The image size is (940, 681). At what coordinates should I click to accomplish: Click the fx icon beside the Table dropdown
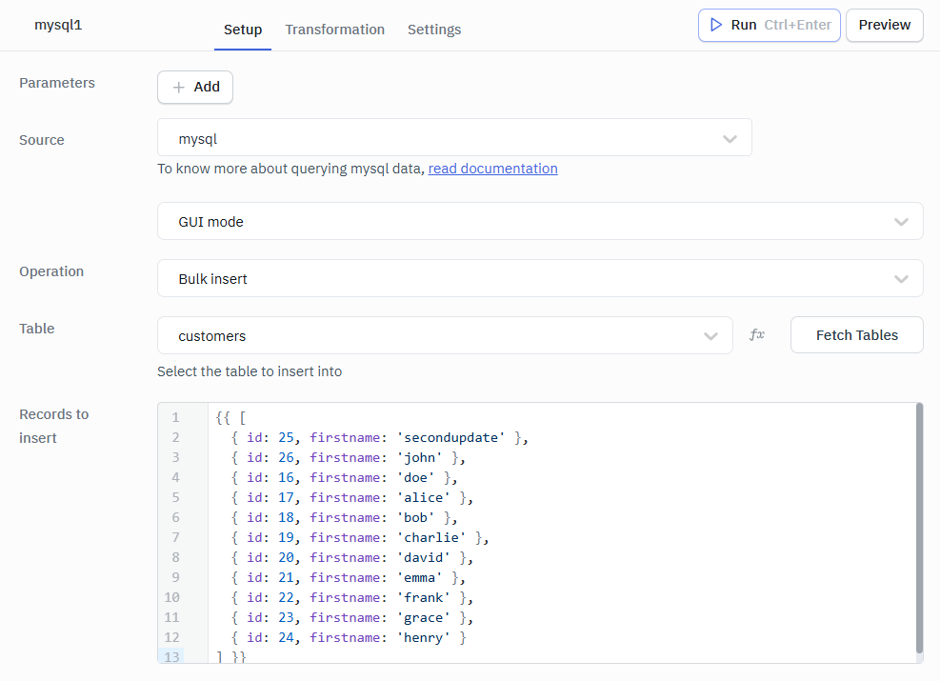[x=756, y=334]
